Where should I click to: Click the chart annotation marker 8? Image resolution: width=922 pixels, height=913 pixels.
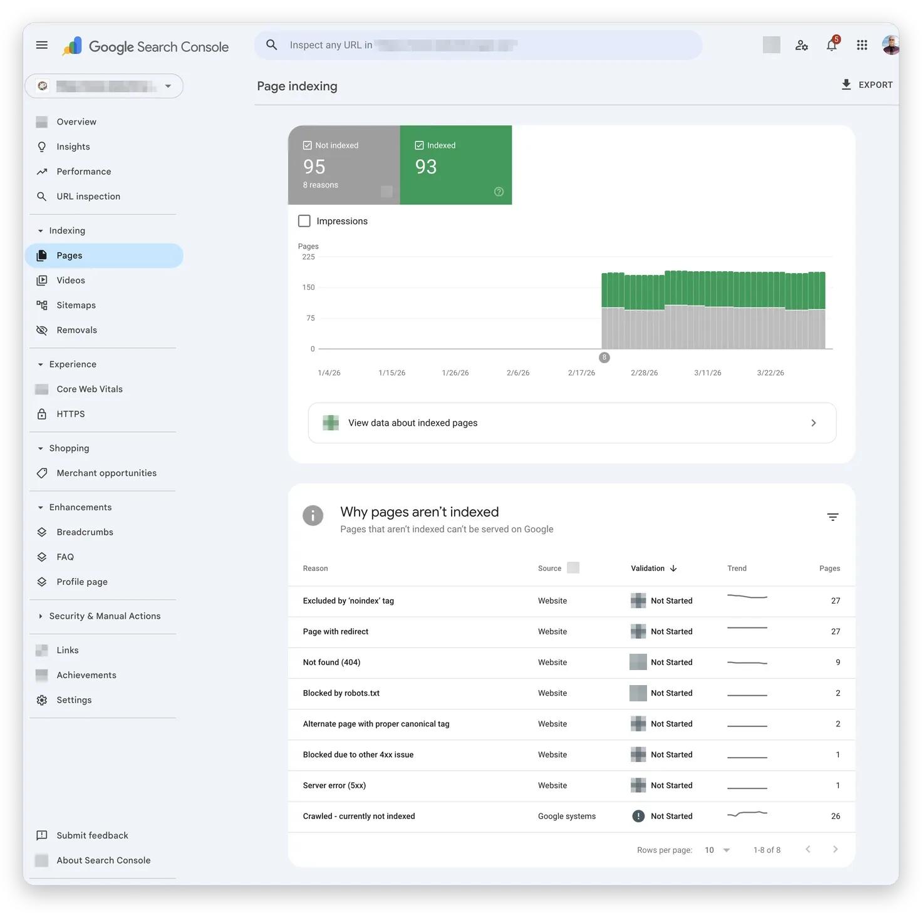604,358
